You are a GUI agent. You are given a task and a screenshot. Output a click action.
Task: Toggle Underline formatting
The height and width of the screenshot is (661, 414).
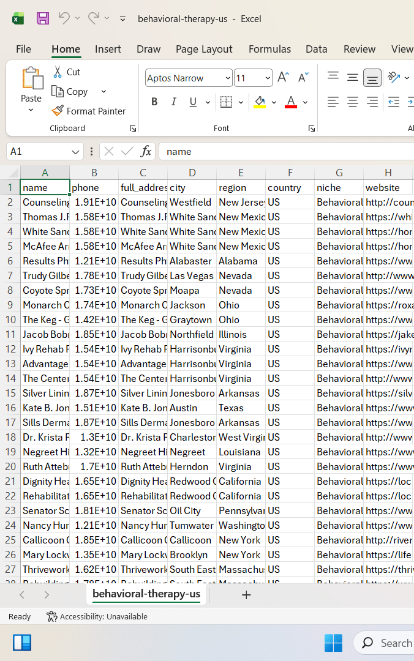click(x=193, y=102)
